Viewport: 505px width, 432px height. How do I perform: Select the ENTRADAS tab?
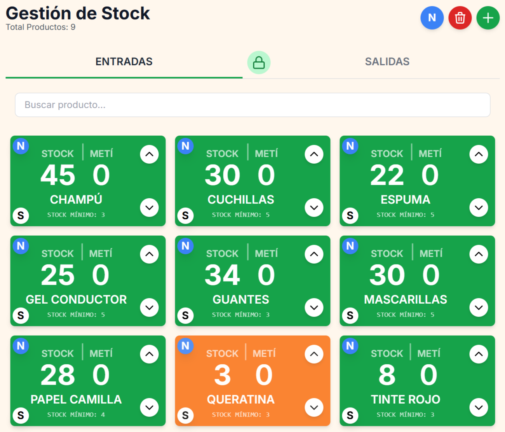pos(124,61)
